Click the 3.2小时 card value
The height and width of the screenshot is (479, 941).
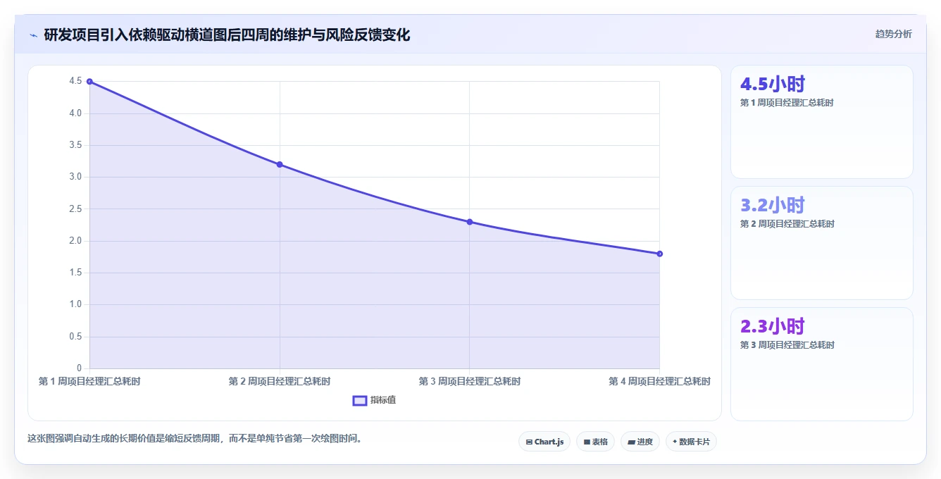click(772, 205)
